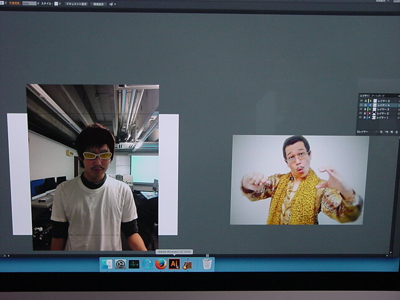Click the ドキュメント設定 button
The width and height of the screenshot is (400, 300).
76,4
